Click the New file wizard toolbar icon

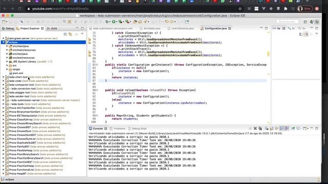click(4, 21)
